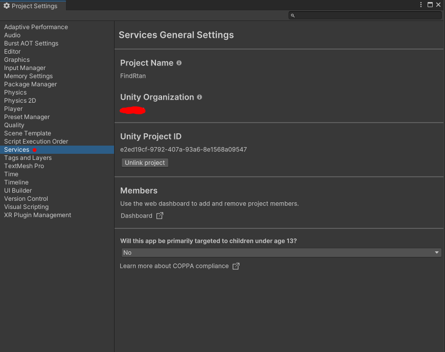Open Learn more about COPPA compliance

[174, 266]
